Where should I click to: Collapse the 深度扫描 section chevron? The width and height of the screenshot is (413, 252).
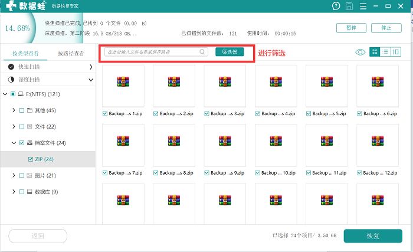tap(91, 80)
